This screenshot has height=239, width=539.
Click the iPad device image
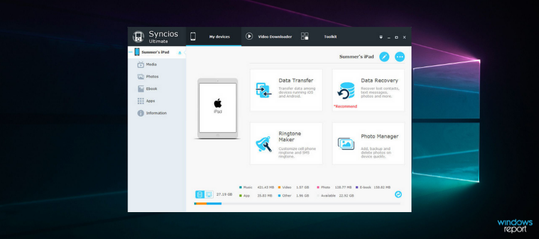(x=217, y=108)
